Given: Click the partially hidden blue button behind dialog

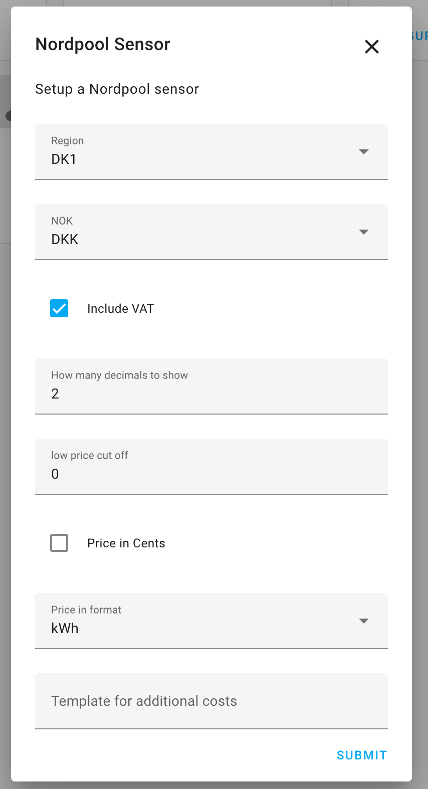Looking at the screenshot, I should coord(421,35).
